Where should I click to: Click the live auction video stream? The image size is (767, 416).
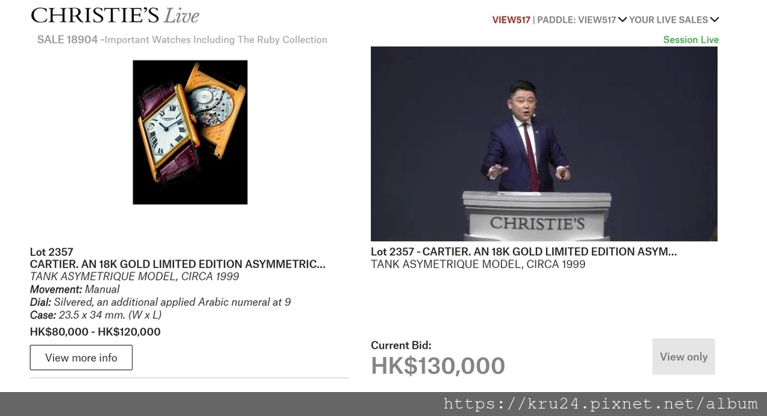coord(544,144)
